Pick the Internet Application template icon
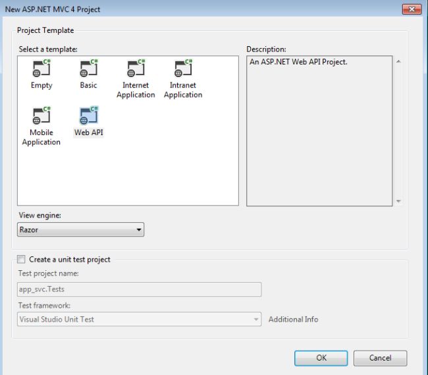Image resolution: width=428 pixels, height=375 pixels. 135,69
